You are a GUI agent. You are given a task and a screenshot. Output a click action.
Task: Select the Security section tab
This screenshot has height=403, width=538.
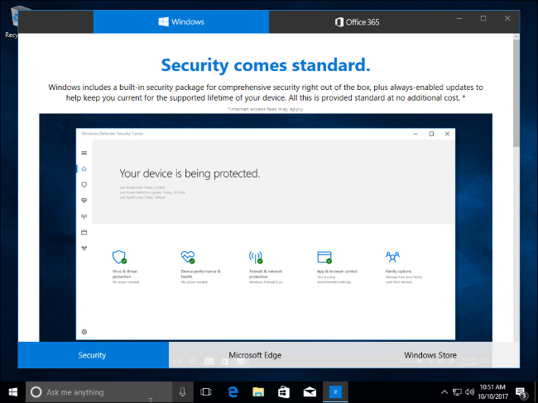pos(93,355)
